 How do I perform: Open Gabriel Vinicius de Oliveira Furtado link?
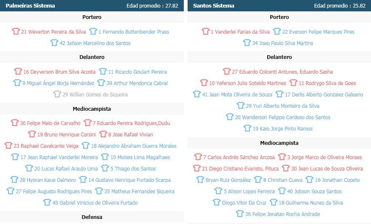point(95,203)
